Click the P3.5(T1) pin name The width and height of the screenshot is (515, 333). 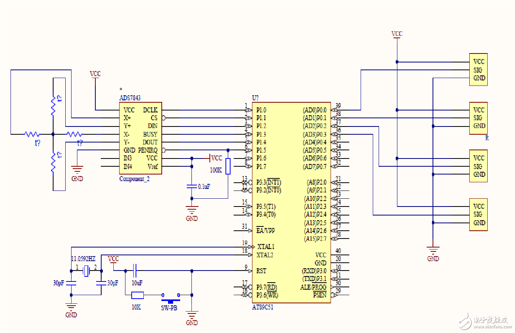click(266, 207)
